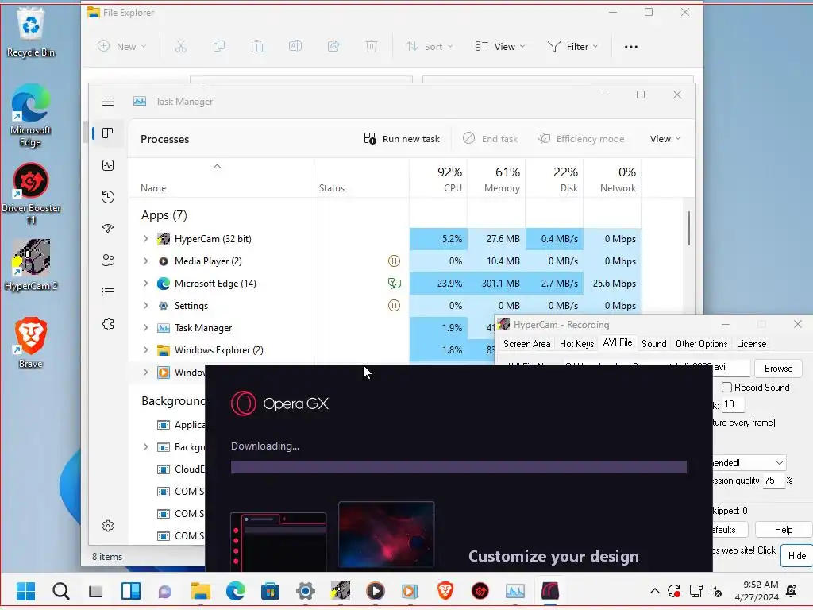Launch Driver Booster 11 desktop shortcut
Image resolution: width=813 pixels, height=610 pixels.
click(31, 194)
